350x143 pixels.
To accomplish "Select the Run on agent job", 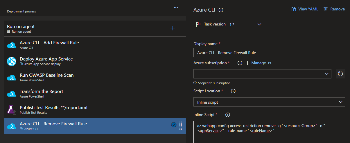I will pos(95,28).
